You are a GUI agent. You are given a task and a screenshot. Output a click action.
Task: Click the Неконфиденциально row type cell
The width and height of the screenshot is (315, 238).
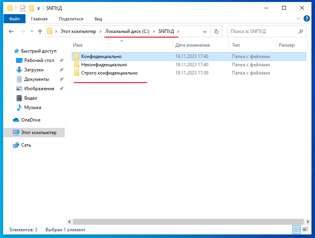coord(251,65)
